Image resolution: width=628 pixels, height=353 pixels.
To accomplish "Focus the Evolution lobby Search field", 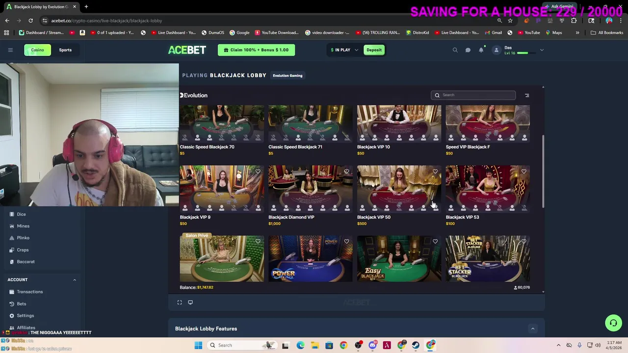I will (x=473, y=95).
